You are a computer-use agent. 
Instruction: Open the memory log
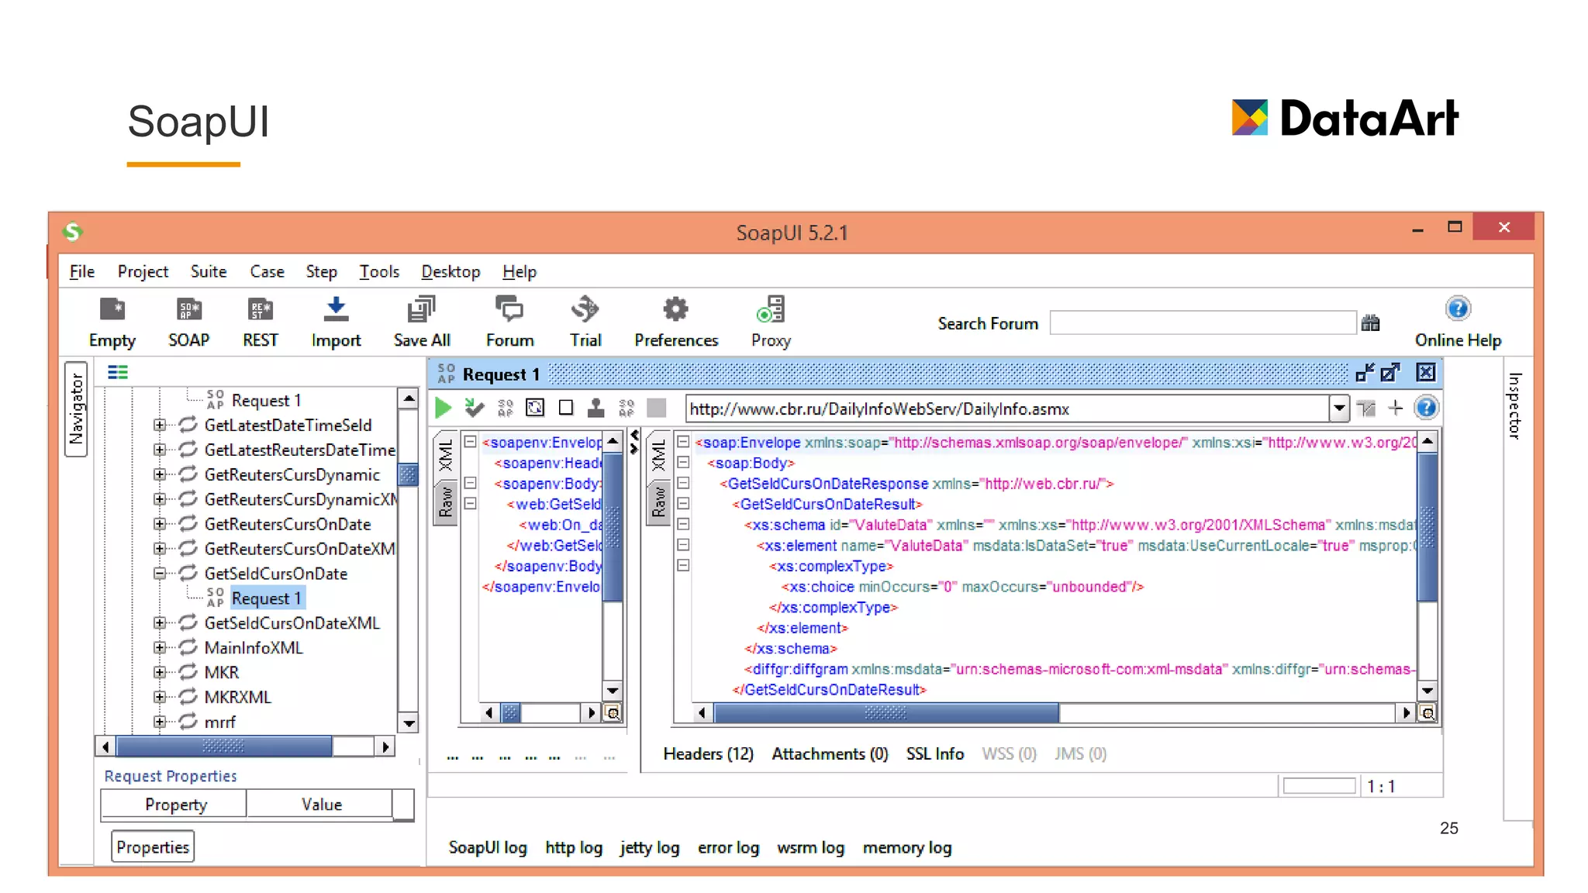tap(907, 847)
